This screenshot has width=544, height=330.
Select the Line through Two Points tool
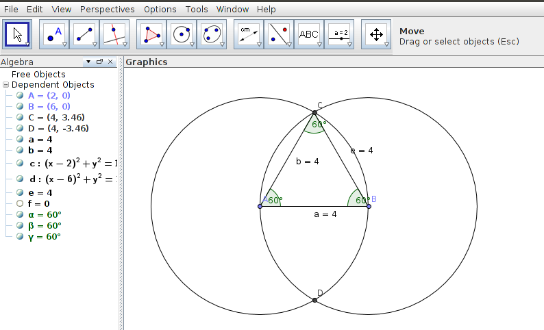(84, 34)
